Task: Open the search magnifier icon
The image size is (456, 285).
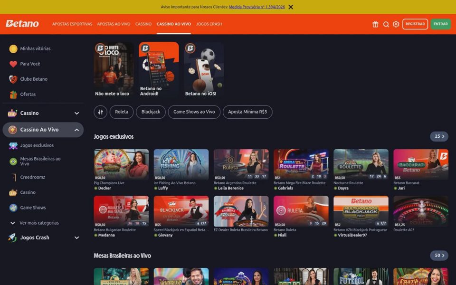Action: 386,24
